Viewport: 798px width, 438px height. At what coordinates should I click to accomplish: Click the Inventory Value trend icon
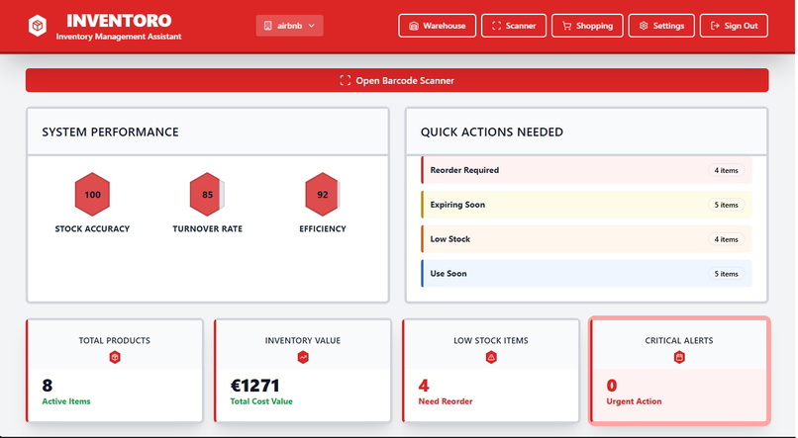(303, 358)
